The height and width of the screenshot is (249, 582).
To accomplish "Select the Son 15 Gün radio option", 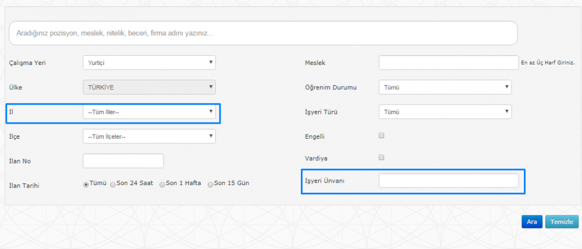I will click(211, 185).
